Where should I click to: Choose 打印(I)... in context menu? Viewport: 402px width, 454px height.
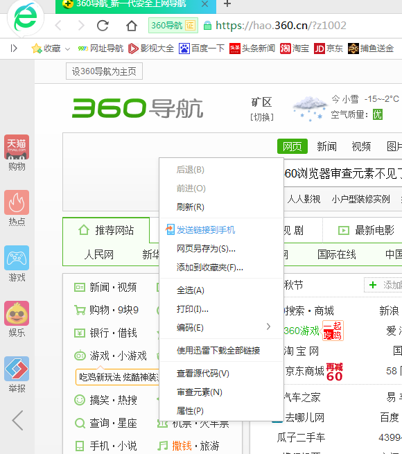tap(221, 309)
